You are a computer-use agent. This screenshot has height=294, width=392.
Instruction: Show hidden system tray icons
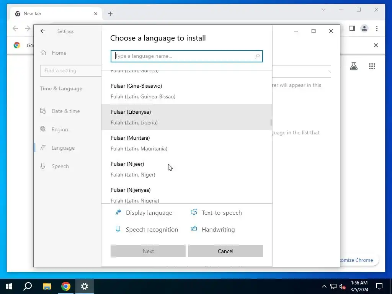pos(324,286)
